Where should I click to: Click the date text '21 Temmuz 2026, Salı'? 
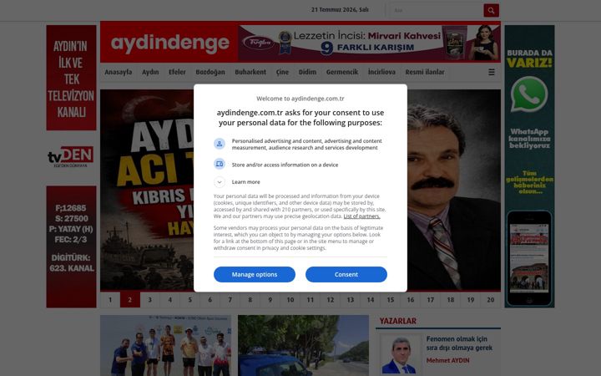click(x=340, y=10)
